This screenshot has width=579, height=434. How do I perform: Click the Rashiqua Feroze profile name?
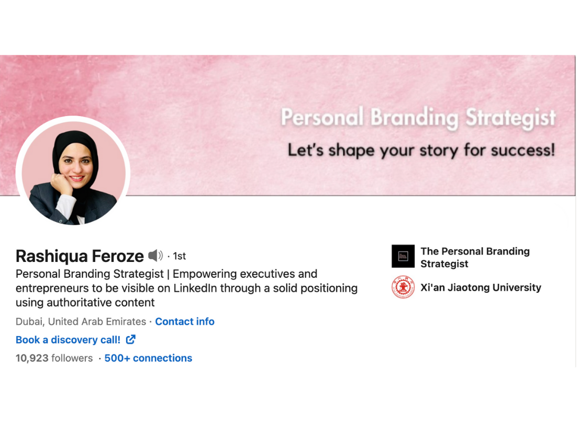click(x=80, y=256)
